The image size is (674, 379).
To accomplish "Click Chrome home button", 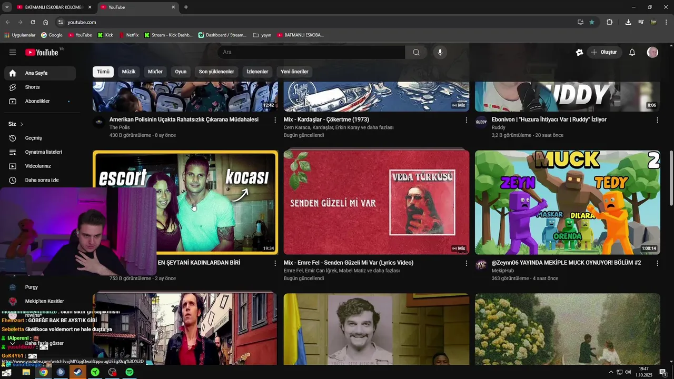I will (x=46, y=22).
